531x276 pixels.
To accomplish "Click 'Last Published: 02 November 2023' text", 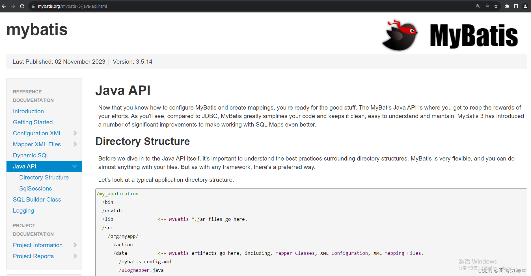I will 59,62.
